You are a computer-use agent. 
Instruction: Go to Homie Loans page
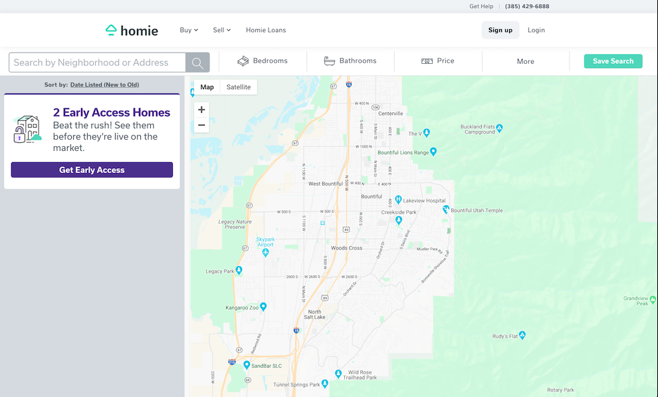(266, 30)
